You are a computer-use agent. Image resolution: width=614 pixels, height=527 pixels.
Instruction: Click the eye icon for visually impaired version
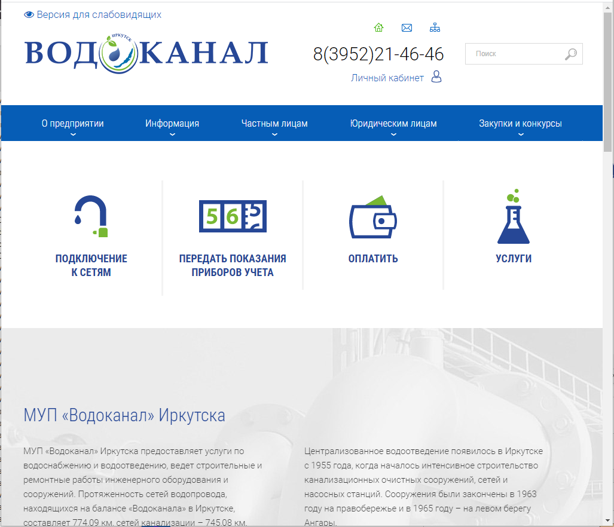29,15
